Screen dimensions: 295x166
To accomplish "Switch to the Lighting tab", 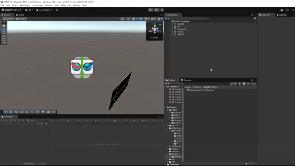I will 281,15.
